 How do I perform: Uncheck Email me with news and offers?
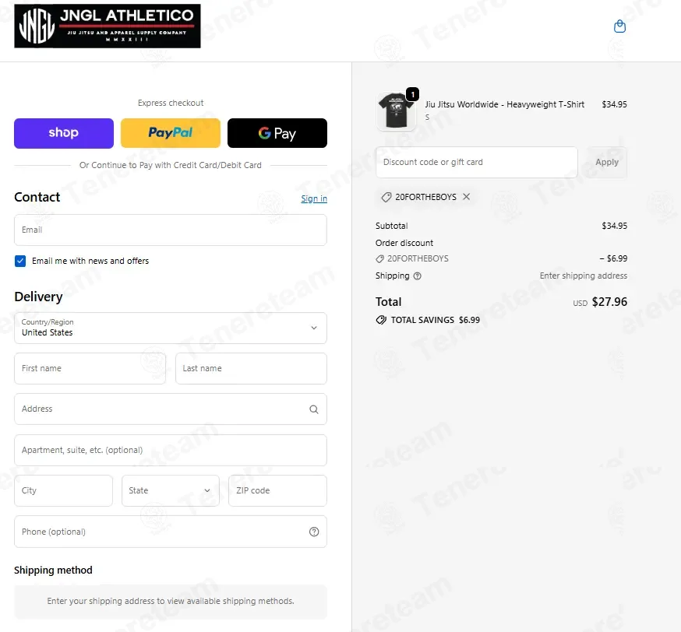[20, 261]
